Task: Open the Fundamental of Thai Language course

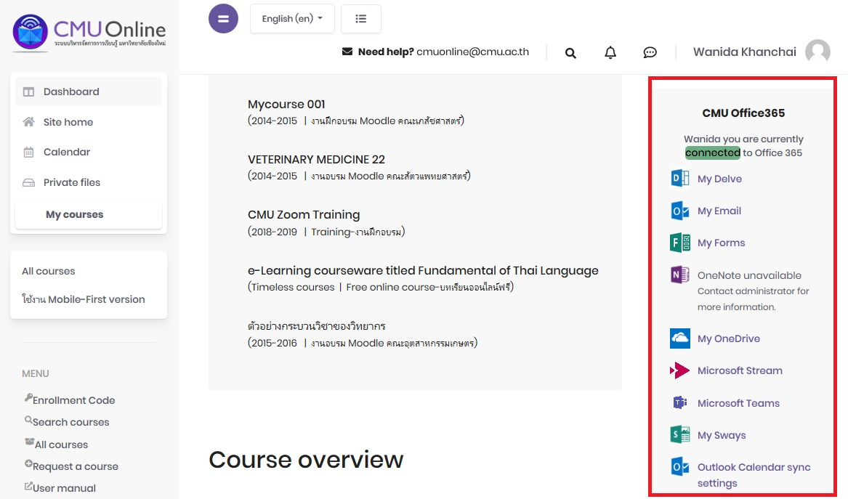Action: (423, 270)
